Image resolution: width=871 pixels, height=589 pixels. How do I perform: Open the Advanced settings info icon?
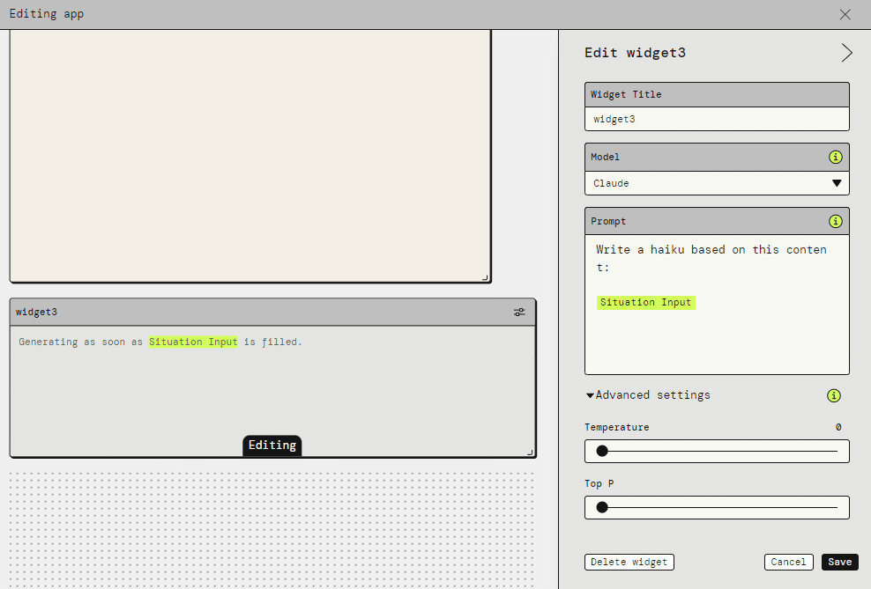click(x=833, y=395)
